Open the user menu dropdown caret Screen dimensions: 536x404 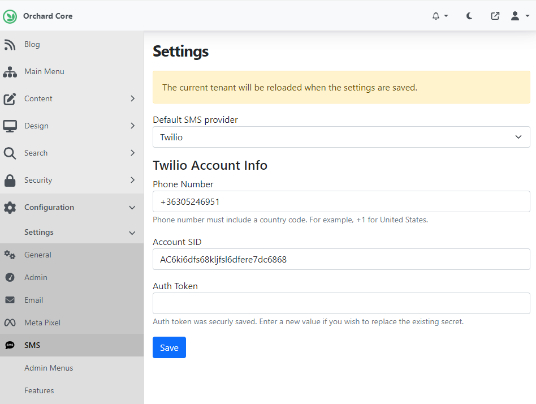point(528,16)
